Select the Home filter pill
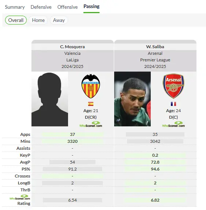The width and height of the screenshot is (206, 210). pyautogui.click(x=38, y=20)
